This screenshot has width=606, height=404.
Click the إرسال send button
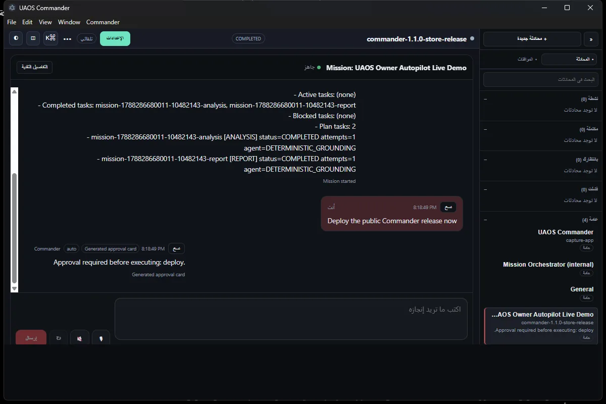click(31, 338)
